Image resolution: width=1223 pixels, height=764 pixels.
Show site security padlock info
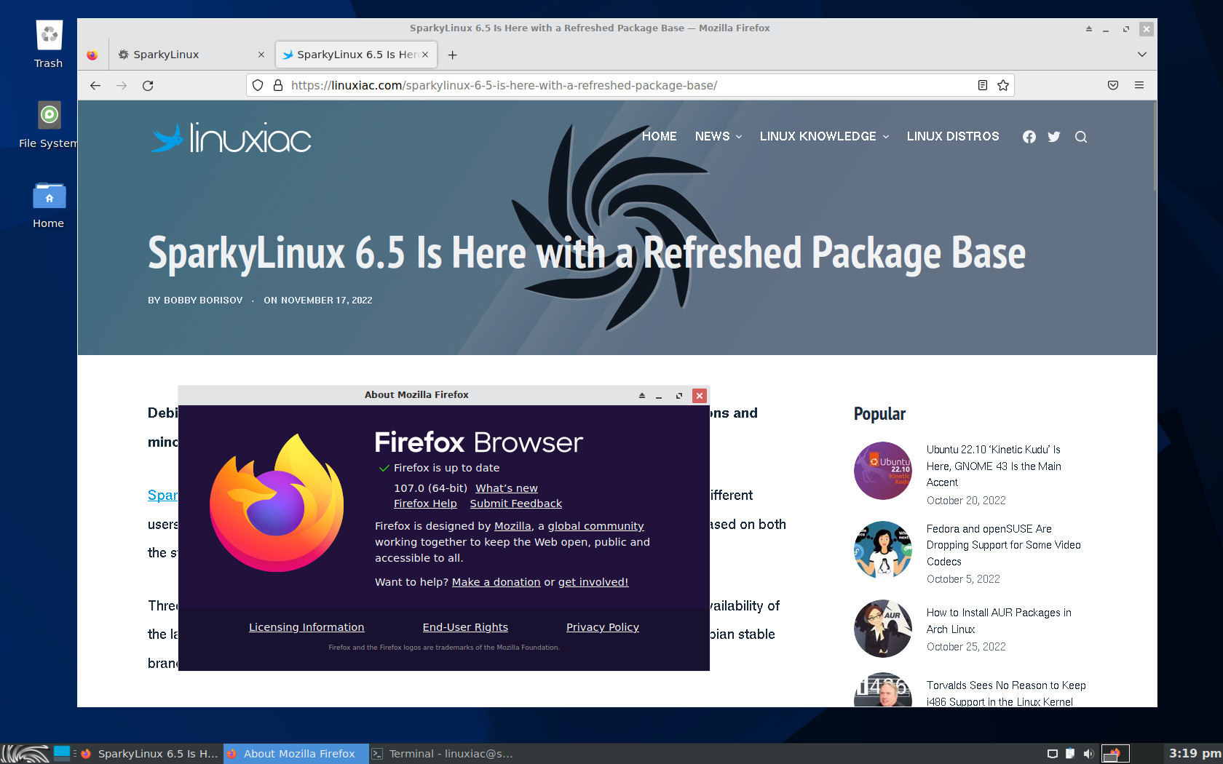tap(278, 86)
